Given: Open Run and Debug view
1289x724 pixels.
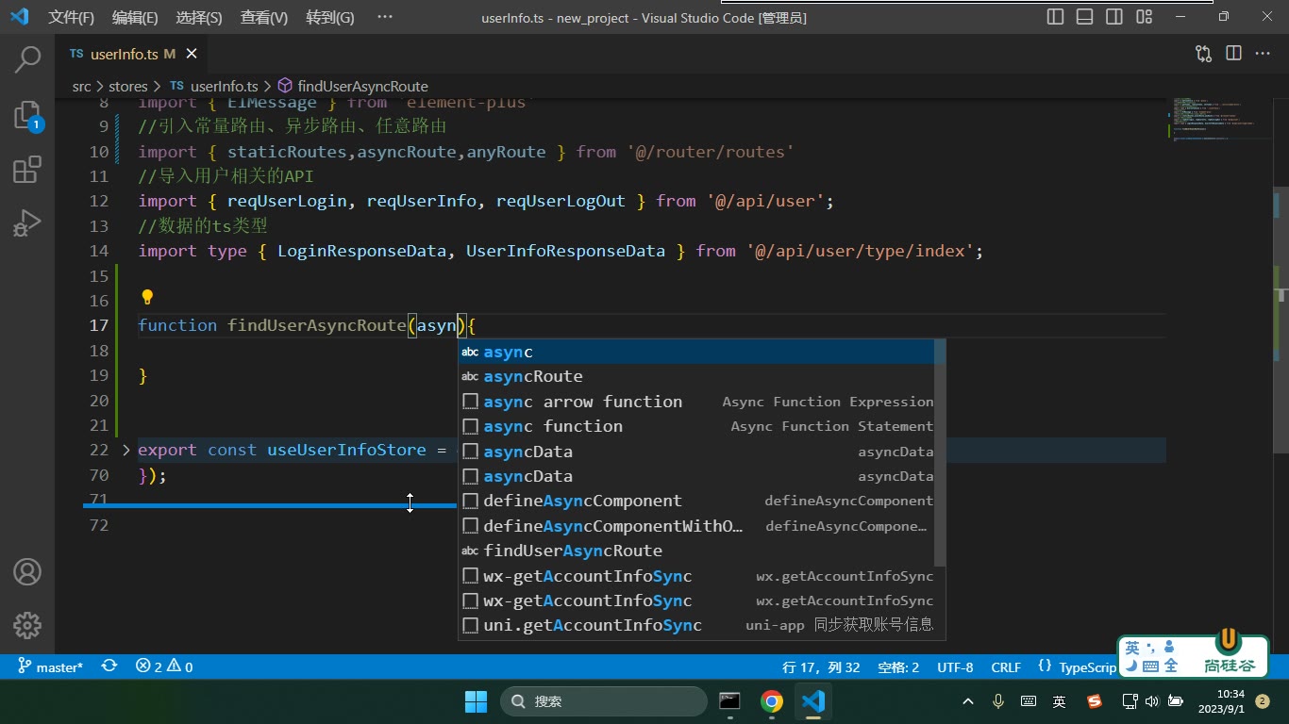Looking at the screenshot, I should 27,223.
